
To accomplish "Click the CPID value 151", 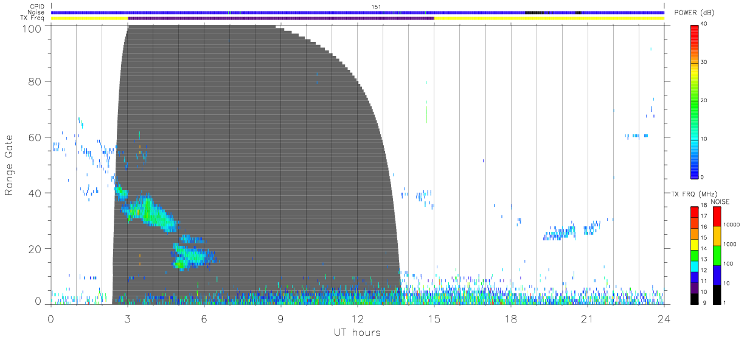I will [376, 7].
